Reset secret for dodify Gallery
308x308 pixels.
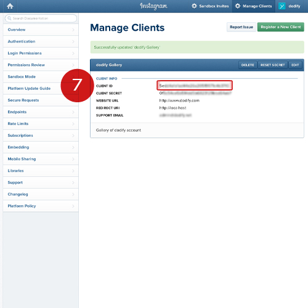(x=272, y=65)
